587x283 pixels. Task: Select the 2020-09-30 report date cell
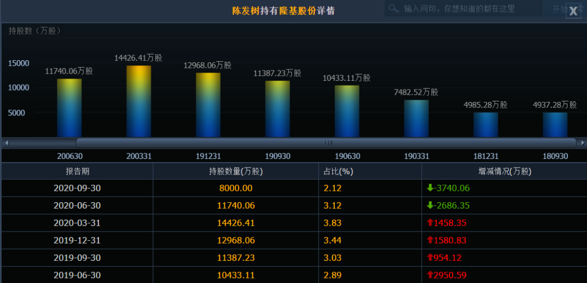78,188
